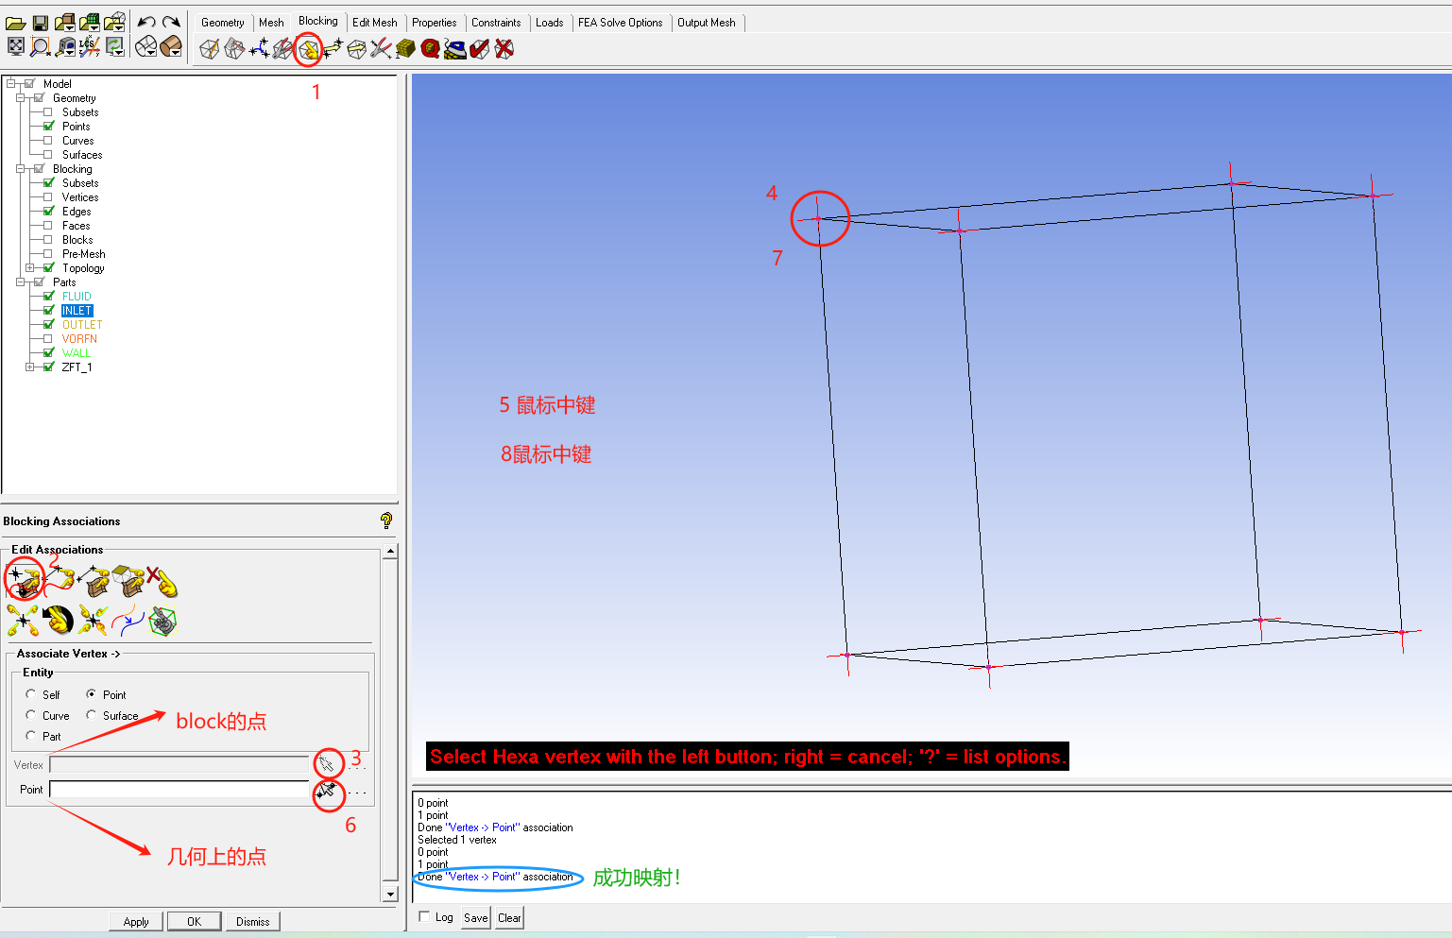
Task: Click the Associate icon in Blocking toolbar
Action: coord(308,48)
